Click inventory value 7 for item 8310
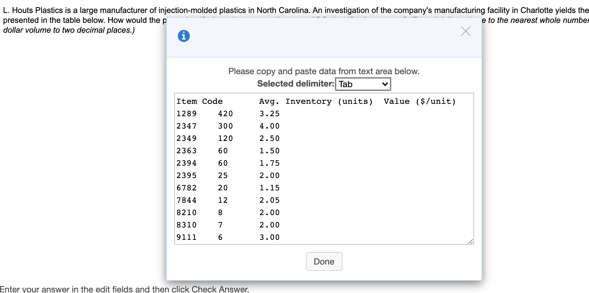 click(x=220, y=225)
